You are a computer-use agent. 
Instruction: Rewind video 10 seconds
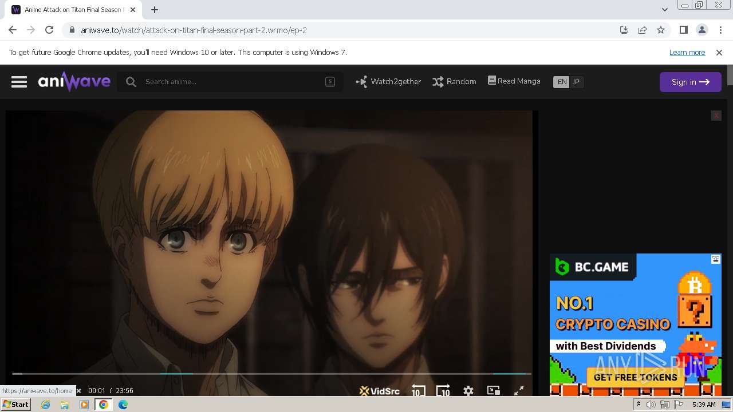click(x=418, y=391)
